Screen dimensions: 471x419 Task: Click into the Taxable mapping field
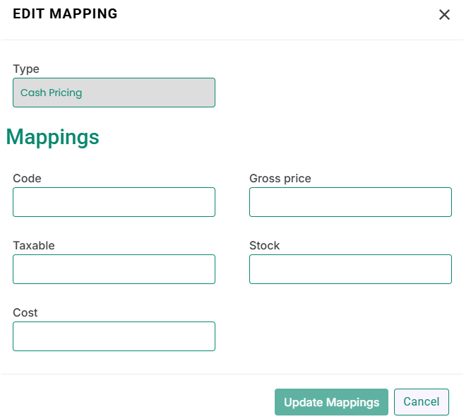(x=114, y=269)
